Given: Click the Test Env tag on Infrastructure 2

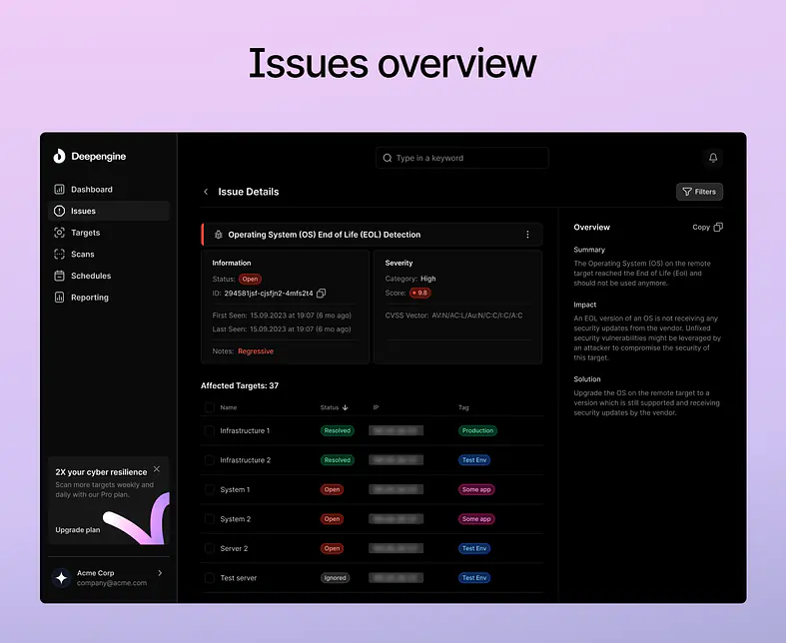Looking at the screenshot, I should tap(474, 460).
